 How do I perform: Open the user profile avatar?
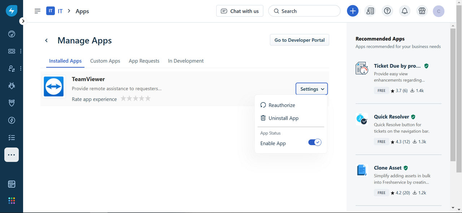click(x=439, y=11)
